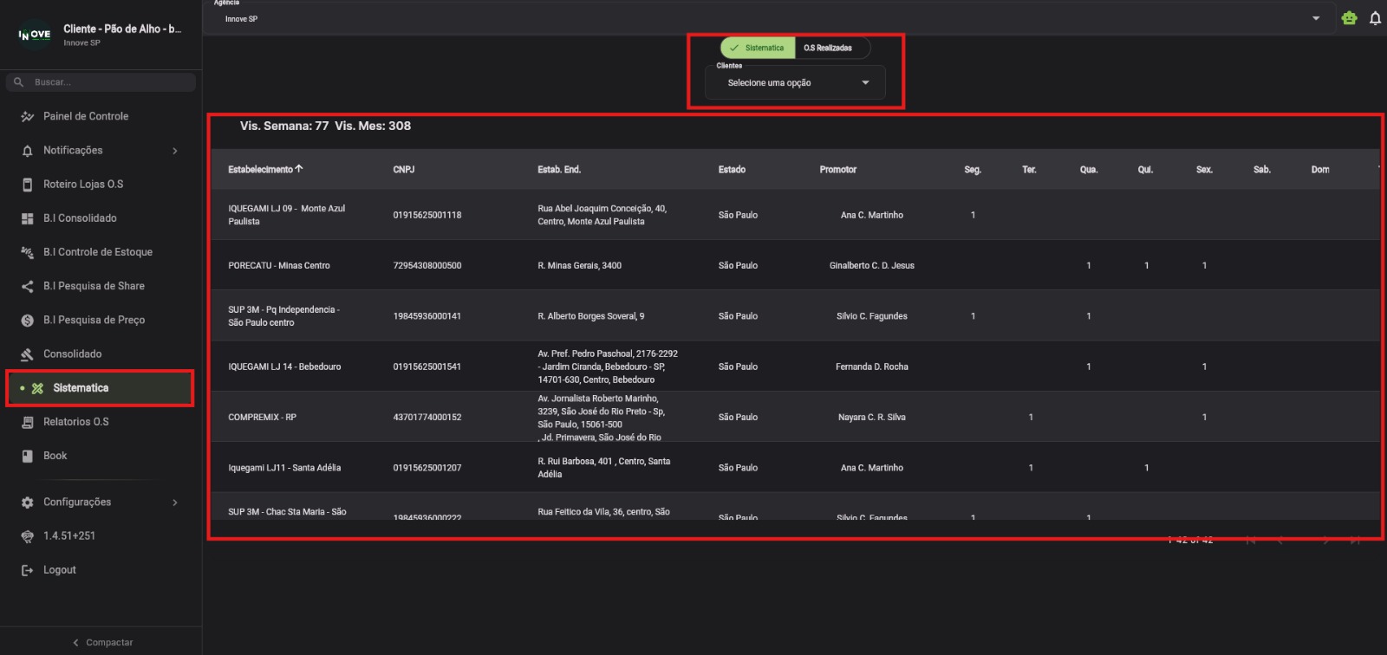Image resolution: width=1387 pixels, height=655 pixels.
Task: Open Roteiro Lojas O.S page
Action: (x=83, y=184)
